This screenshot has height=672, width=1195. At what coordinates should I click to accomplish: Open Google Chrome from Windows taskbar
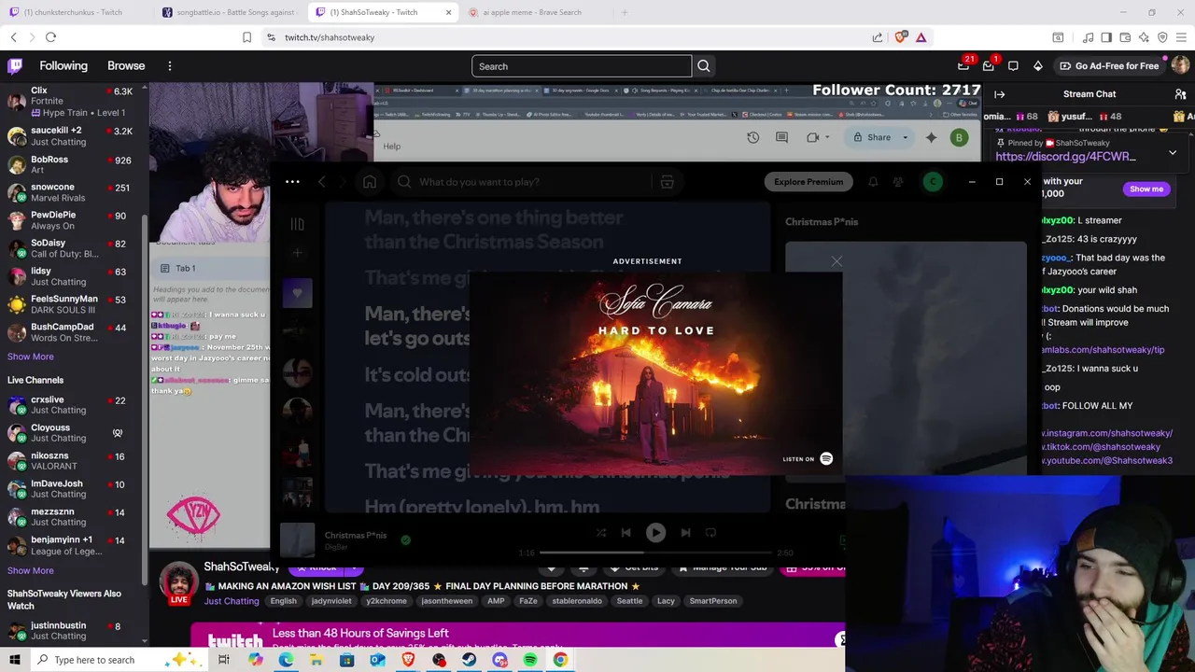click(560, 660)
